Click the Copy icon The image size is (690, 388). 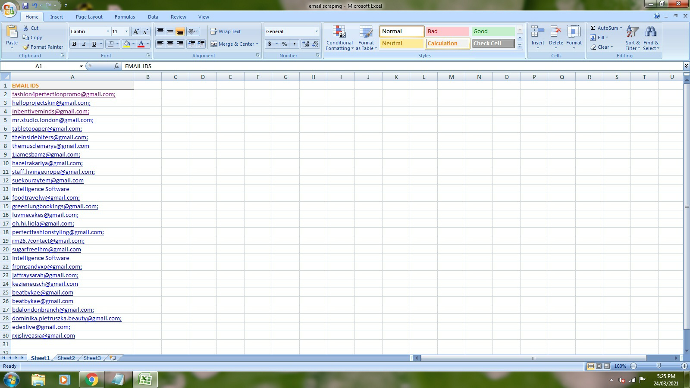(26, 38)
